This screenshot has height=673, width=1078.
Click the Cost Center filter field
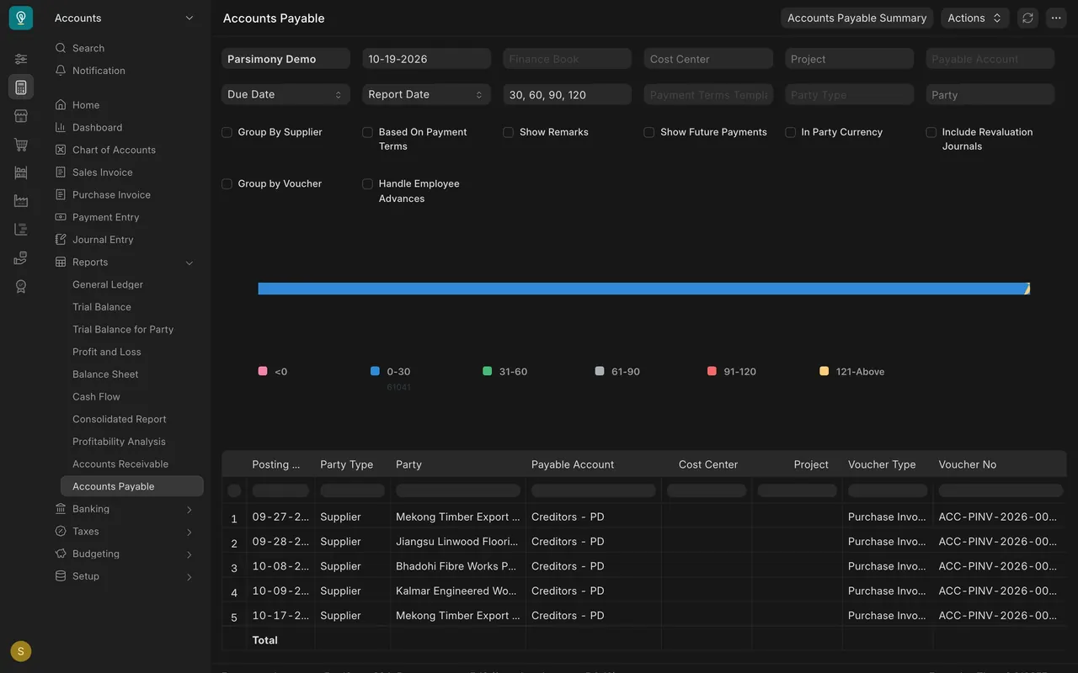708,59
